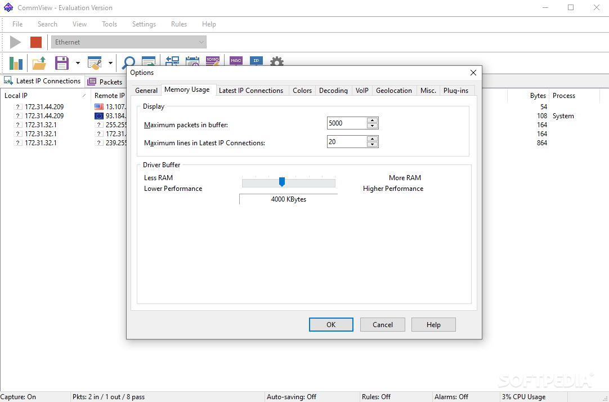This screenshot has height=402, width=609.
Task: Click the reconstruct session toolbar icon
Action: click(172, 61)
